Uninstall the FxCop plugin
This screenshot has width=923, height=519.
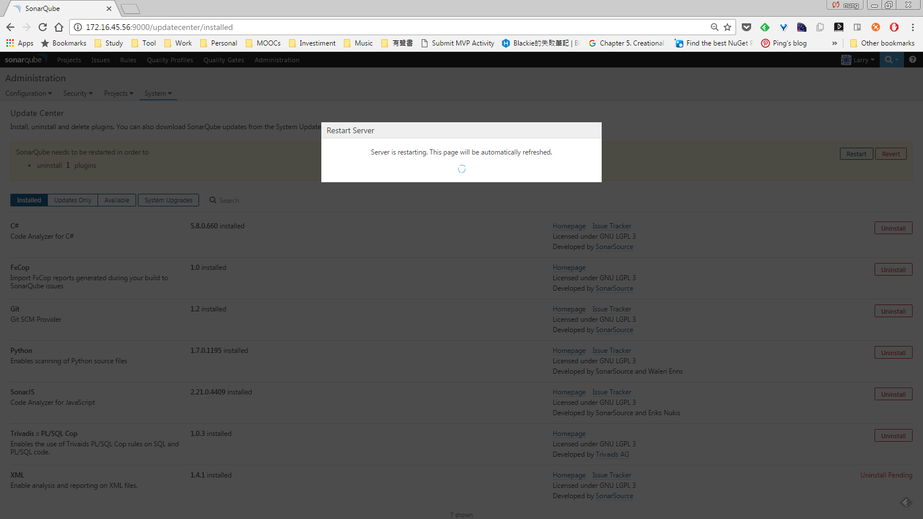coord(893,270)
